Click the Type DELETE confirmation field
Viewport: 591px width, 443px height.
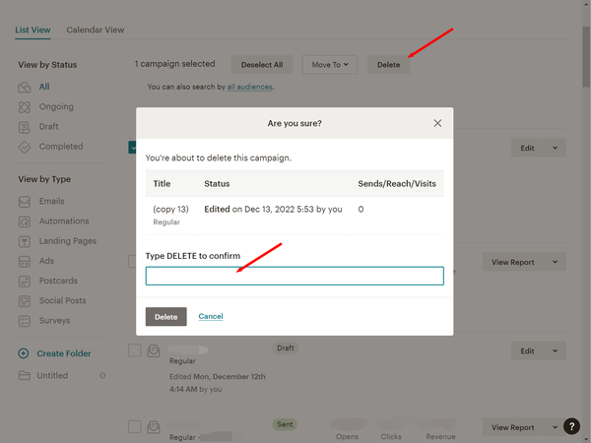pyautogui.click(x=295, y=276)
